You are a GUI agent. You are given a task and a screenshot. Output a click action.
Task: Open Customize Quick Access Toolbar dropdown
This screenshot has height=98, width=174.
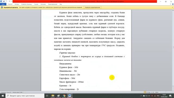click(x=12, y=1)
